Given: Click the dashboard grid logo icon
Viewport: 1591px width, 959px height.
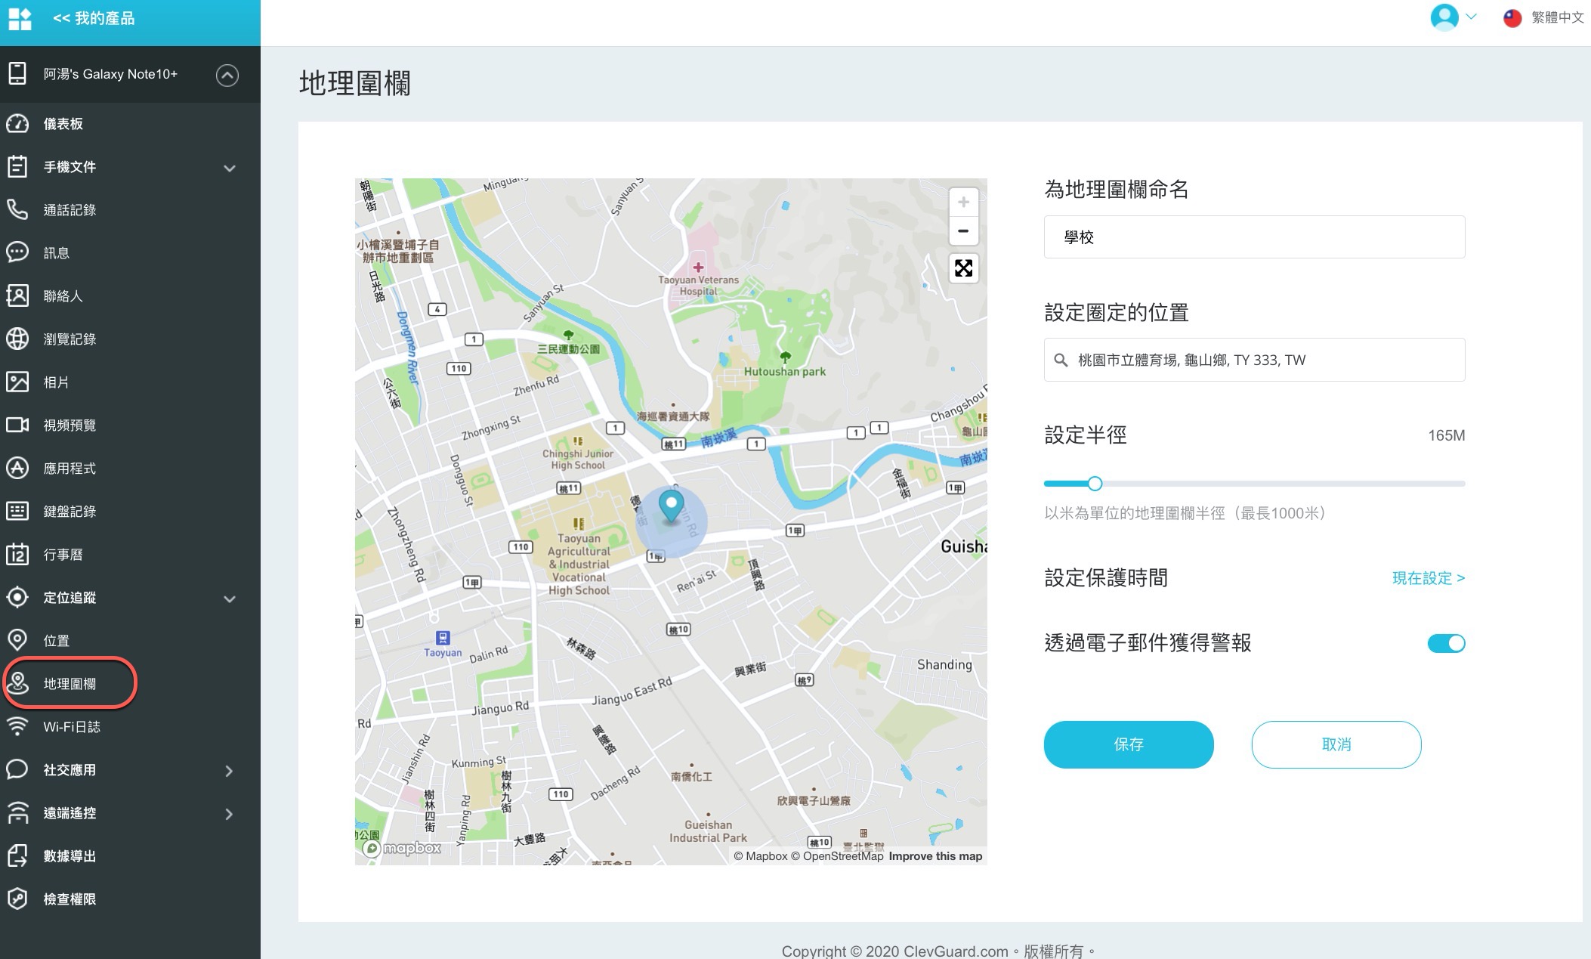Looking at the screenshot, I should (x=20, y=18).
